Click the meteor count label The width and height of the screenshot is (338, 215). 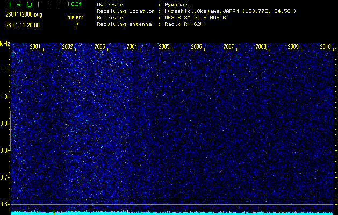click(75, 18)
